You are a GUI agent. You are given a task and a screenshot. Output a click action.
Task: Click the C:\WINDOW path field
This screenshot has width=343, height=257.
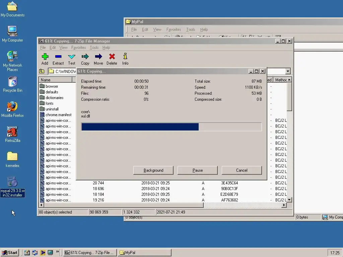(x=62, y=71)
